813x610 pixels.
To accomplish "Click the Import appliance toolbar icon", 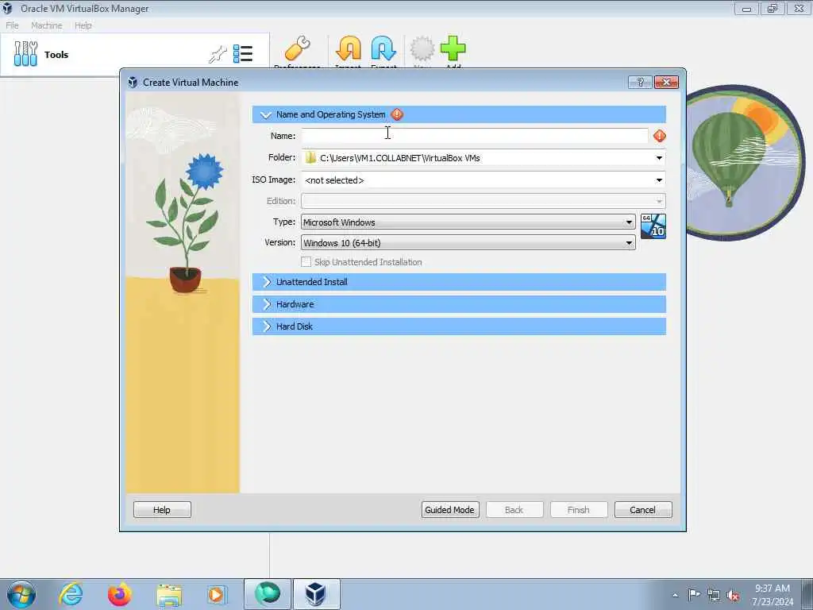I will click(x=349, y=48).
